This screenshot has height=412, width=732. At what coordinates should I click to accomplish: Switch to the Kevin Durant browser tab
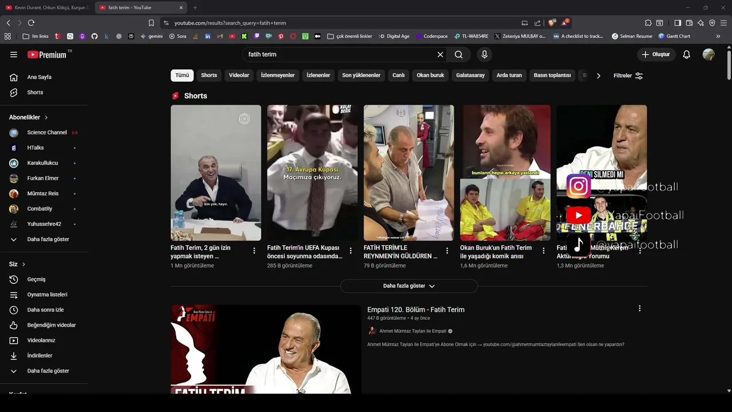(47, 7)
